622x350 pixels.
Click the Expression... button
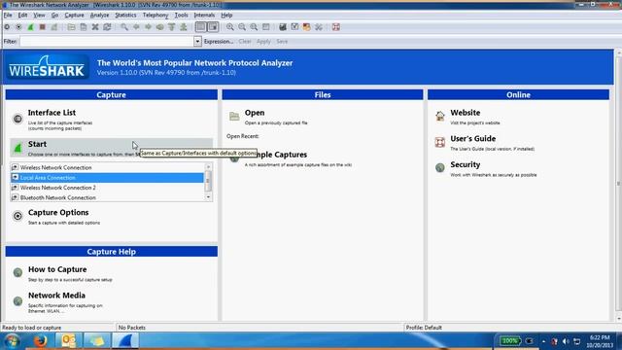click(219, 41)
